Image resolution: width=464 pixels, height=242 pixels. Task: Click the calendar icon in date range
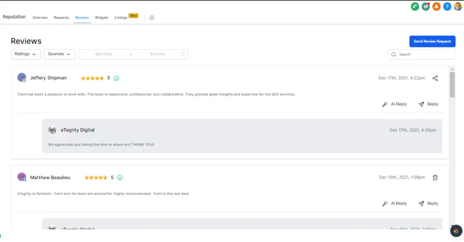183,54
